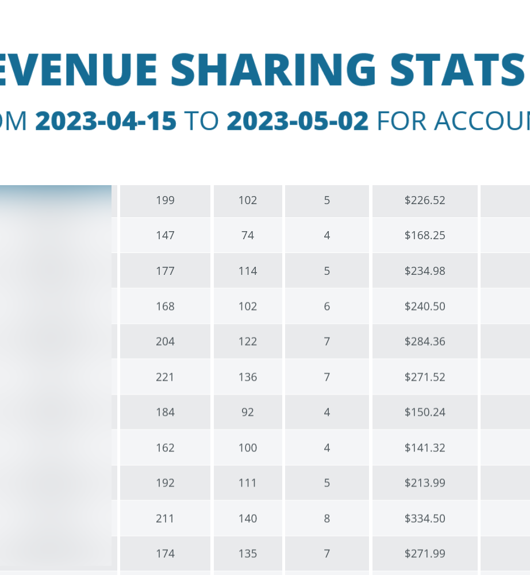This screenshot has width=530, height=575.
Task: Click the value 135 in the table
Action: tap(248, 554)
